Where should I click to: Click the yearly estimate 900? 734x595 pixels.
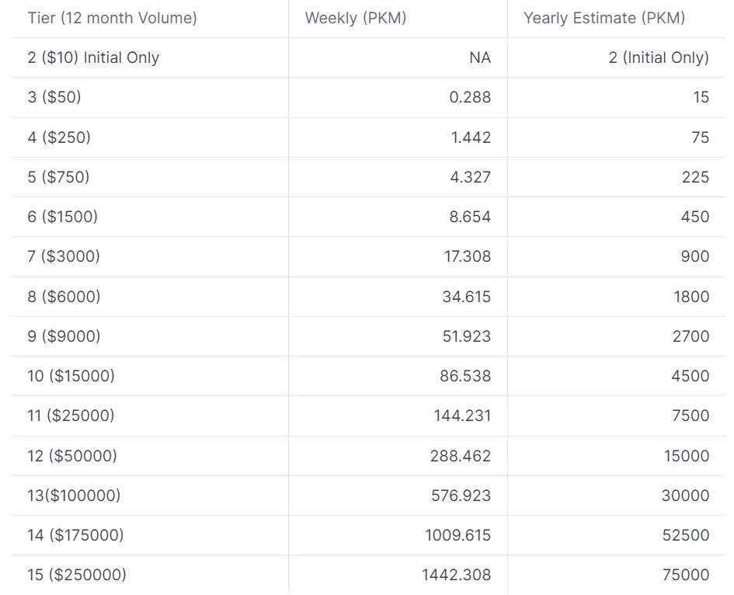[695, 256]
